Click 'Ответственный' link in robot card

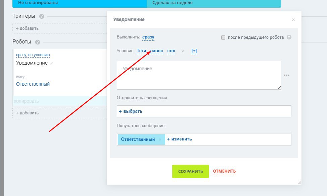point(33,84)
